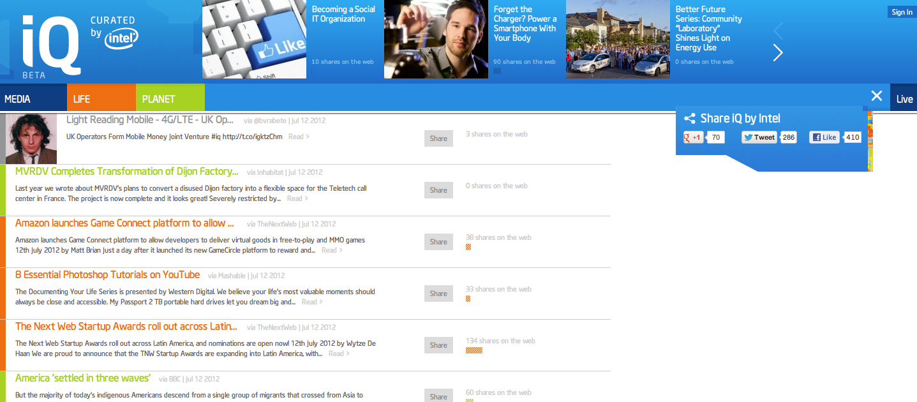Click '60 shares on the web' text

[x=498, y=392]
